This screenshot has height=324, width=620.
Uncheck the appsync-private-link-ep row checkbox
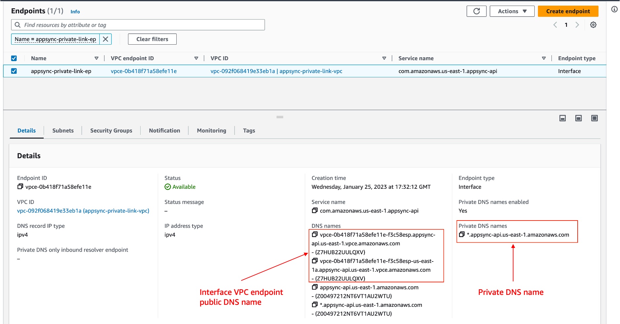(x=14, y=71)
